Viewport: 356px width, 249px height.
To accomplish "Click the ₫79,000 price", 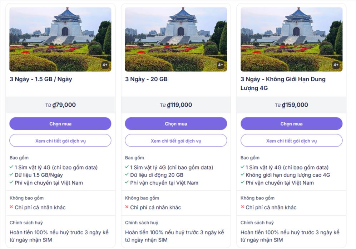I will coord(64,105).
